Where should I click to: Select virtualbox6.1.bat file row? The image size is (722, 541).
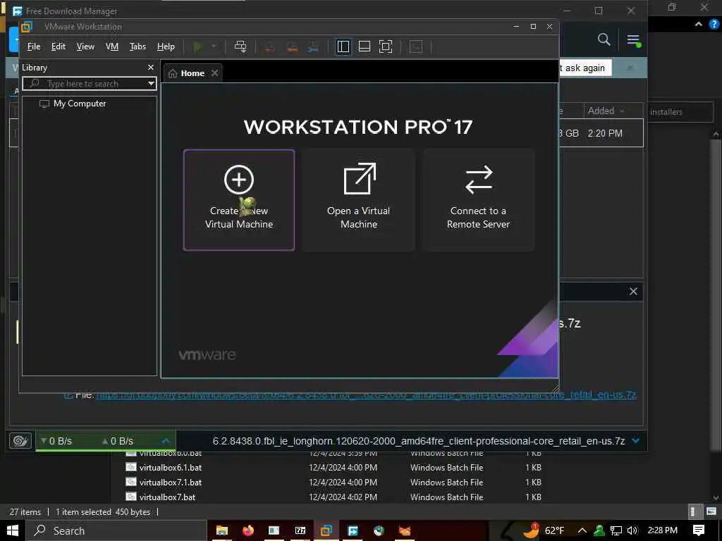[334, 468]
